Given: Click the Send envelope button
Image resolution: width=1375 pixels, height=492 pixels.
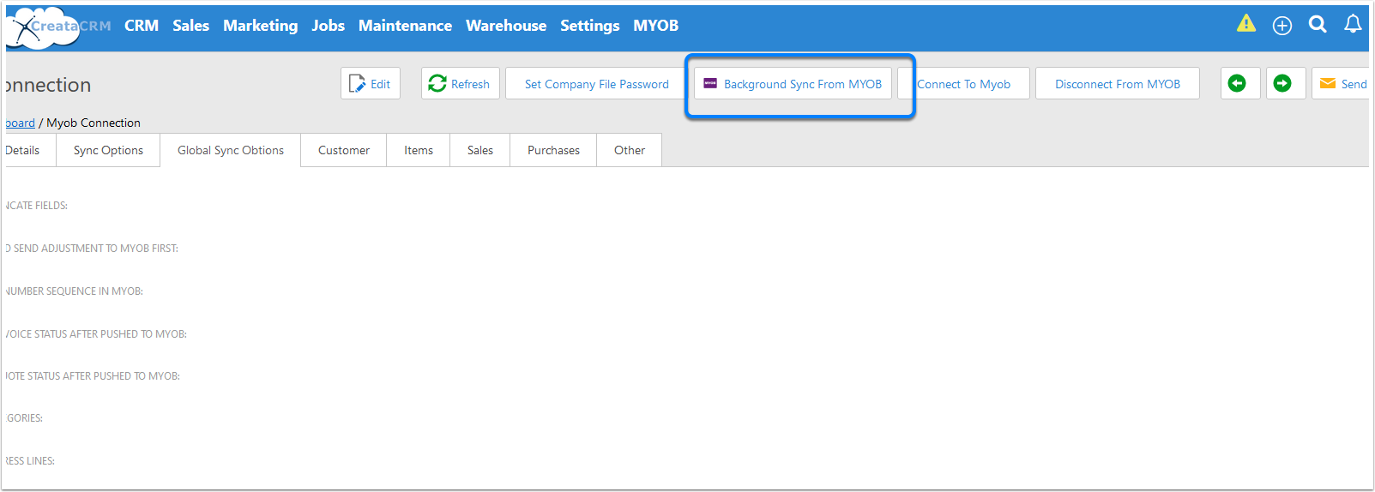Looking at the screenshot, I should point(1342,83).
